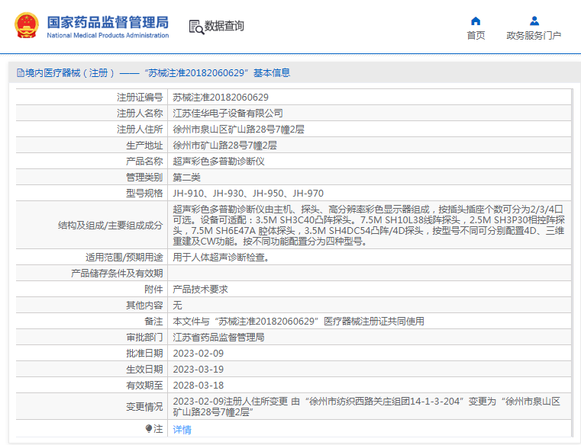Click the 产品名称 label

pos(144,162)
